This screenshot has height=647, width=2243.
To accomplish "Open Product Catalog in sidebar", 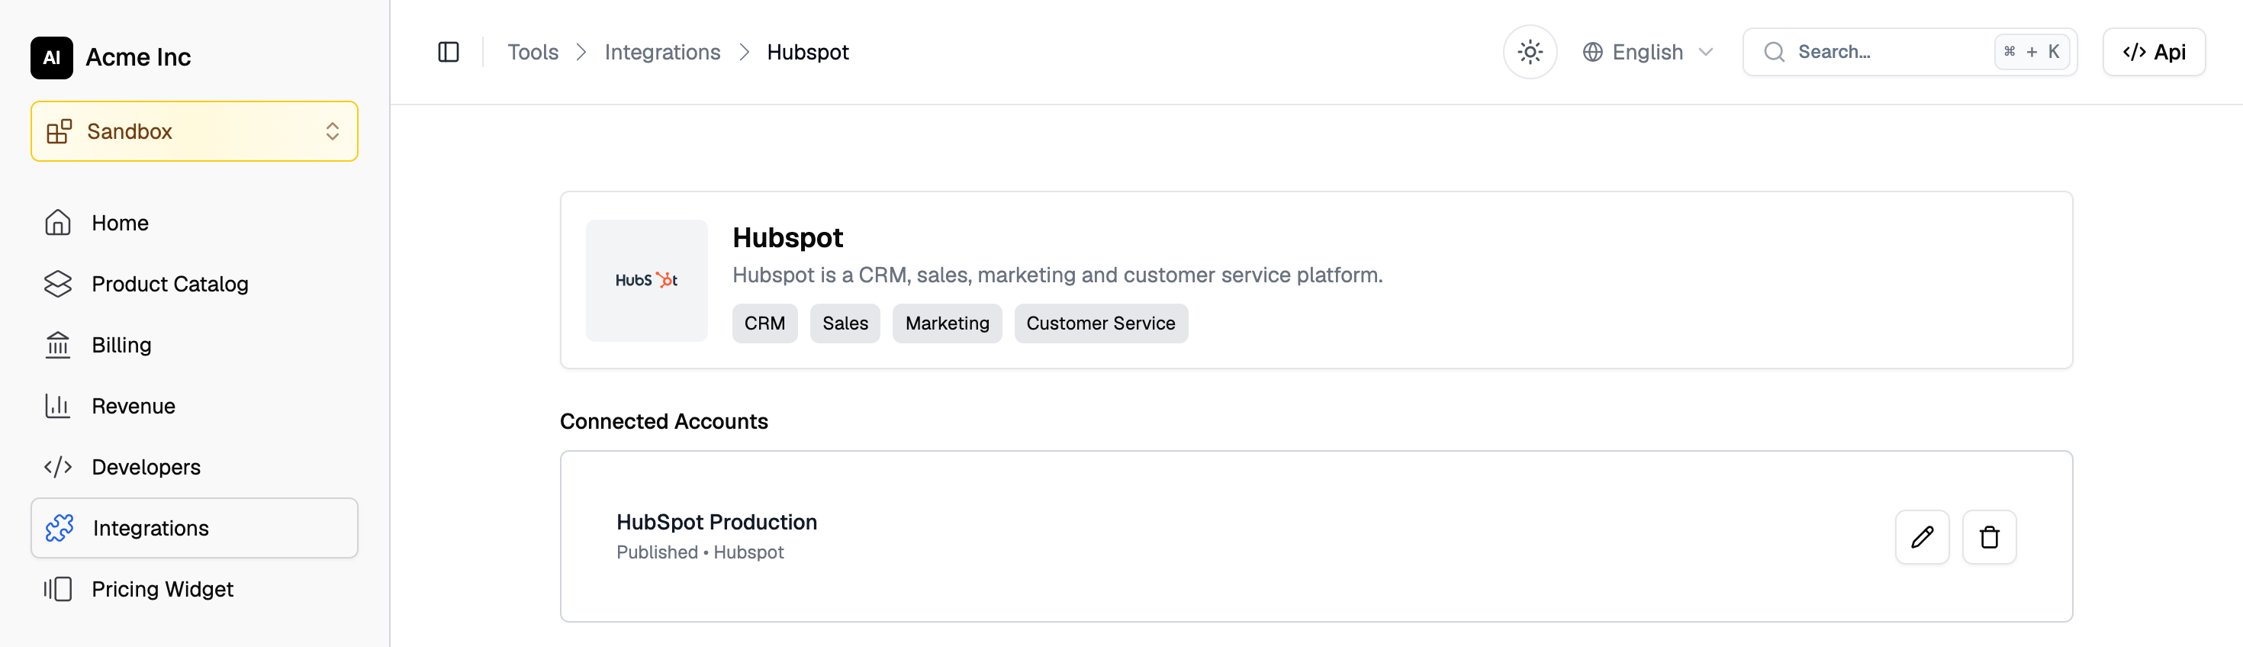I will 195,284.
